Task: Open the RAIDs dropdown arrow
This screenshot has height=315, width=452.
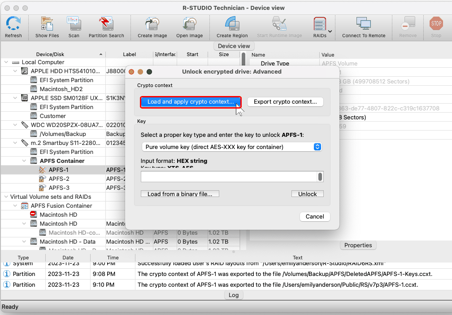Action: tap(330, 31)
